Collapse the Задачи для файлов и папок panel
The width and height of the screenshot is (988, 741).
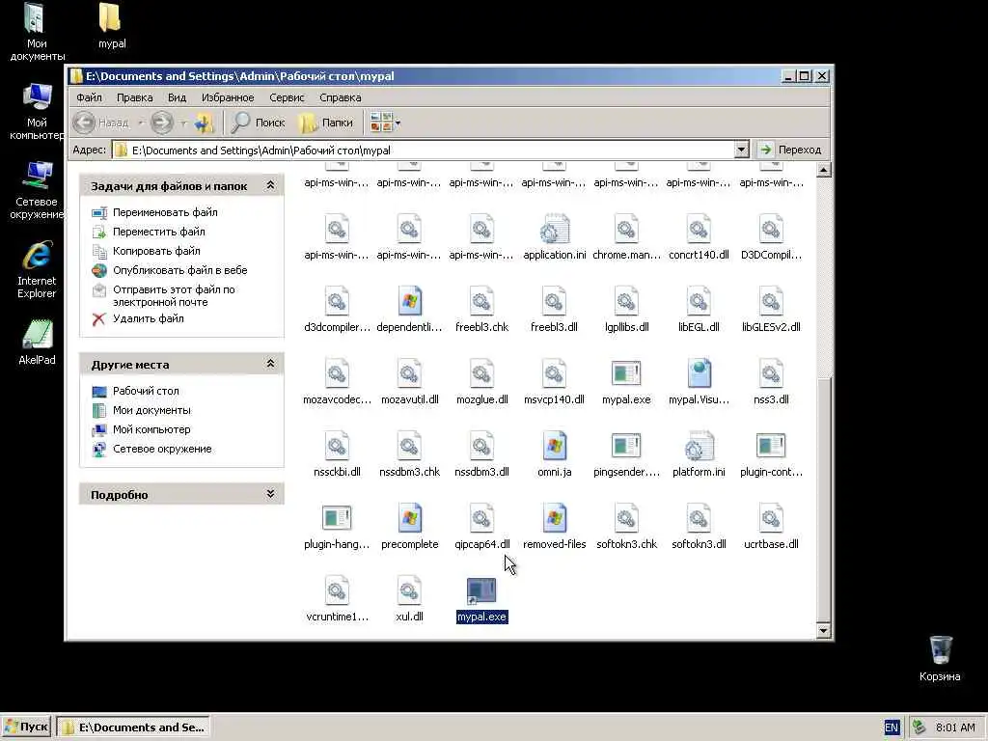pyautogui.click(x=270, y=185)
